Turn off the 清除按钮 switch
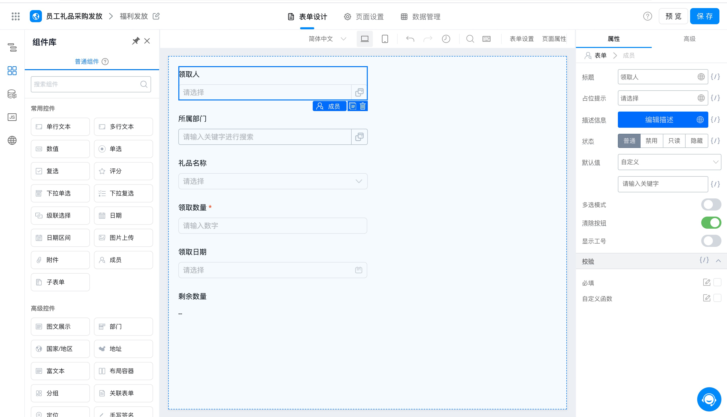 [711, 223]
